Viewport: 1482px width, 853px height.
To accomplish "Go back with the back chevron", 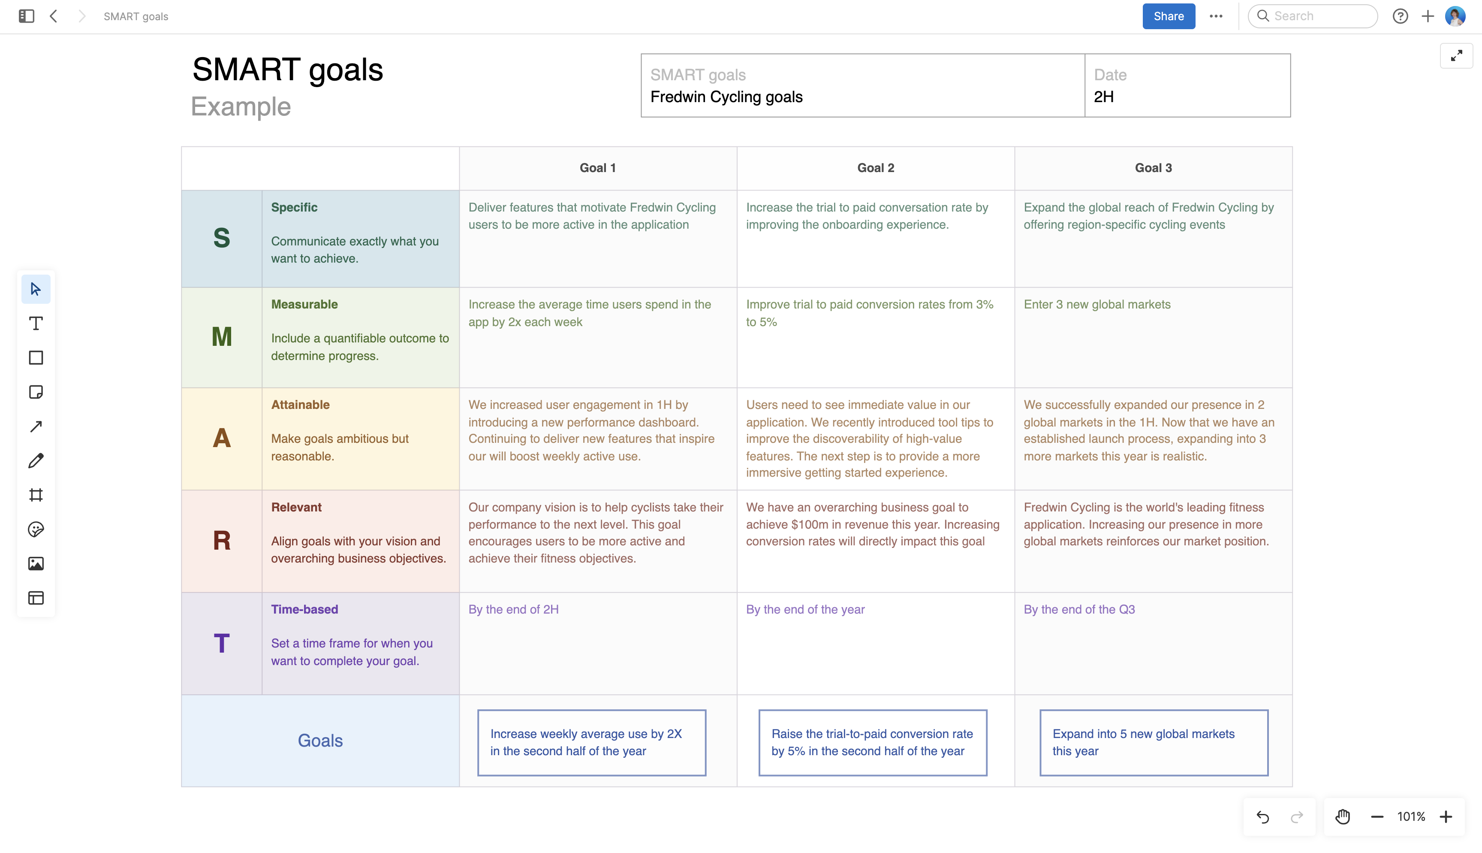I will 53,16.
